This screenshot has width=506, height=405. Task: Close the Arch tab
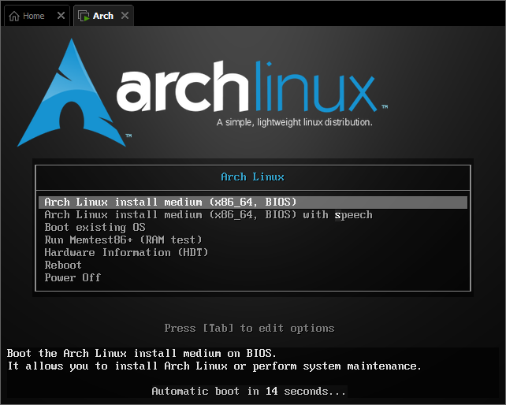pos(125,15)
